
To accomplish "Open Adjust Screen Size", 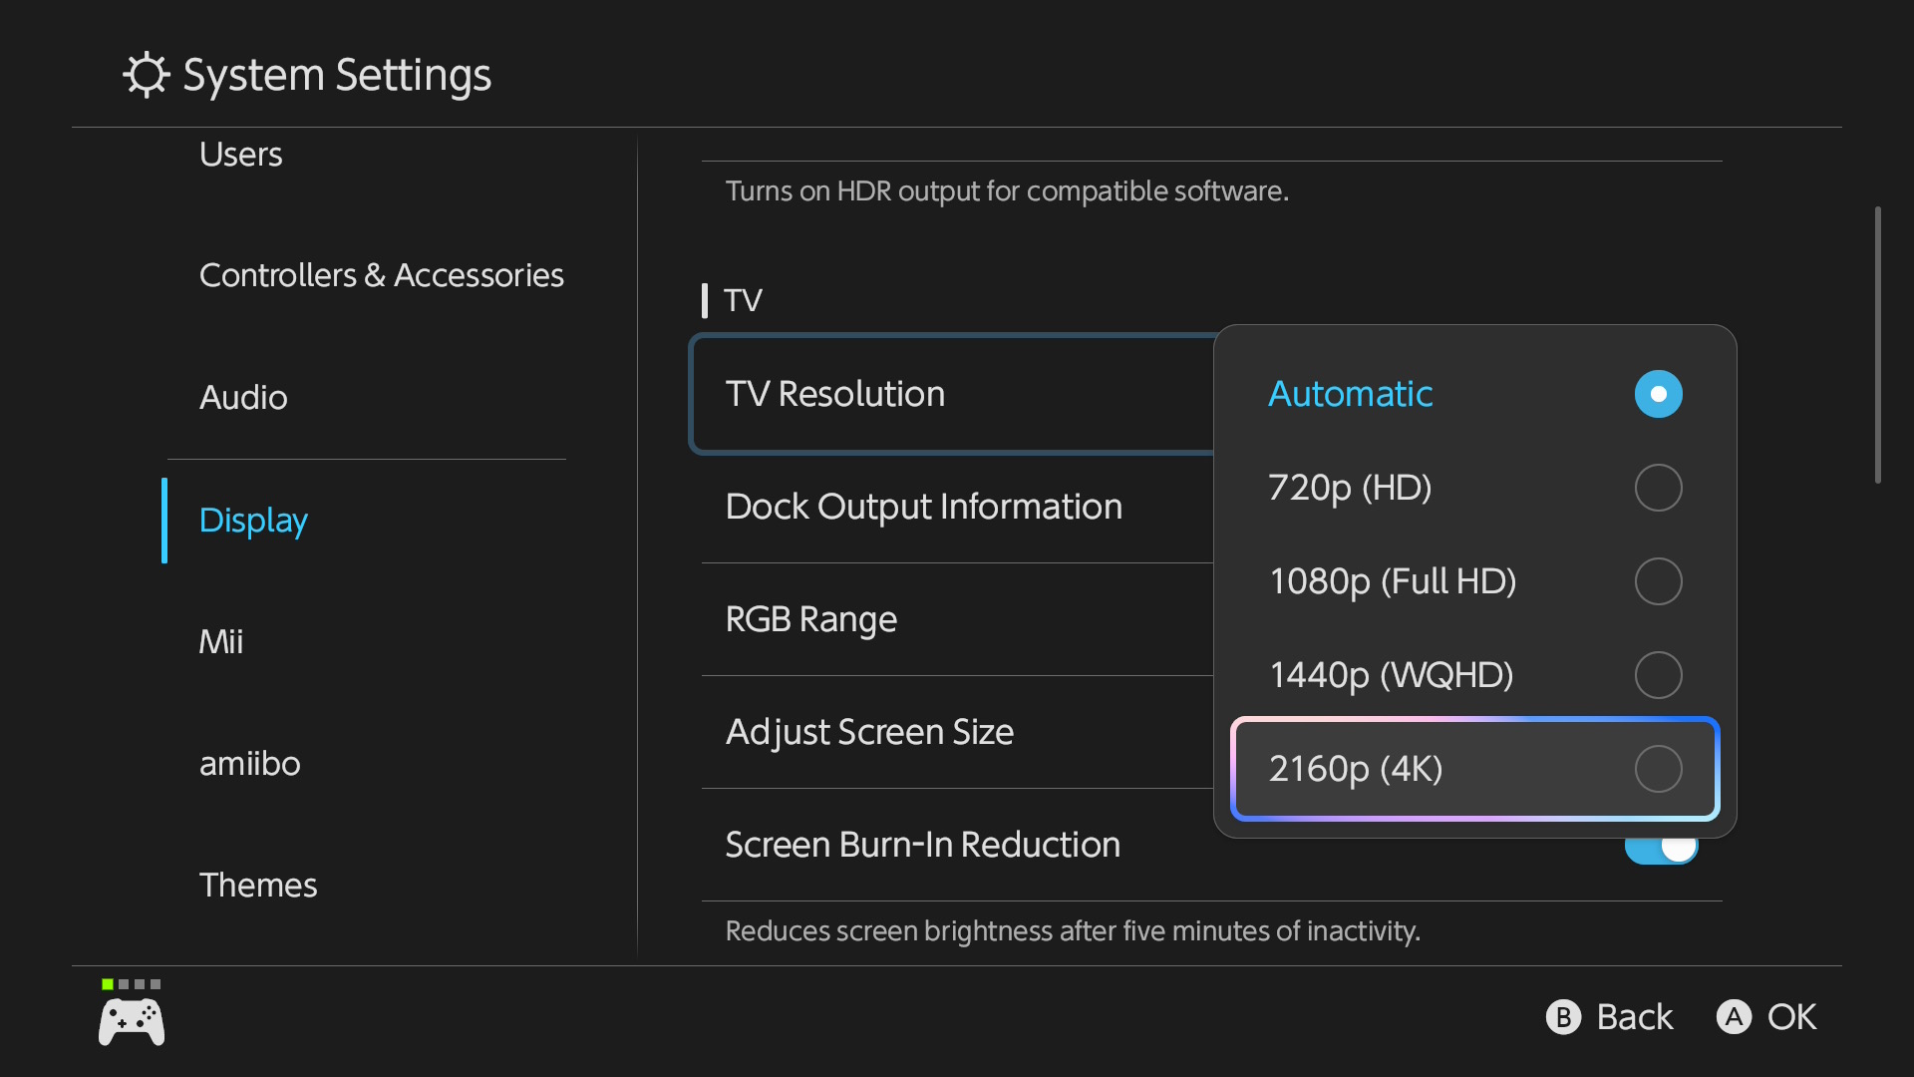I will 958,732.
